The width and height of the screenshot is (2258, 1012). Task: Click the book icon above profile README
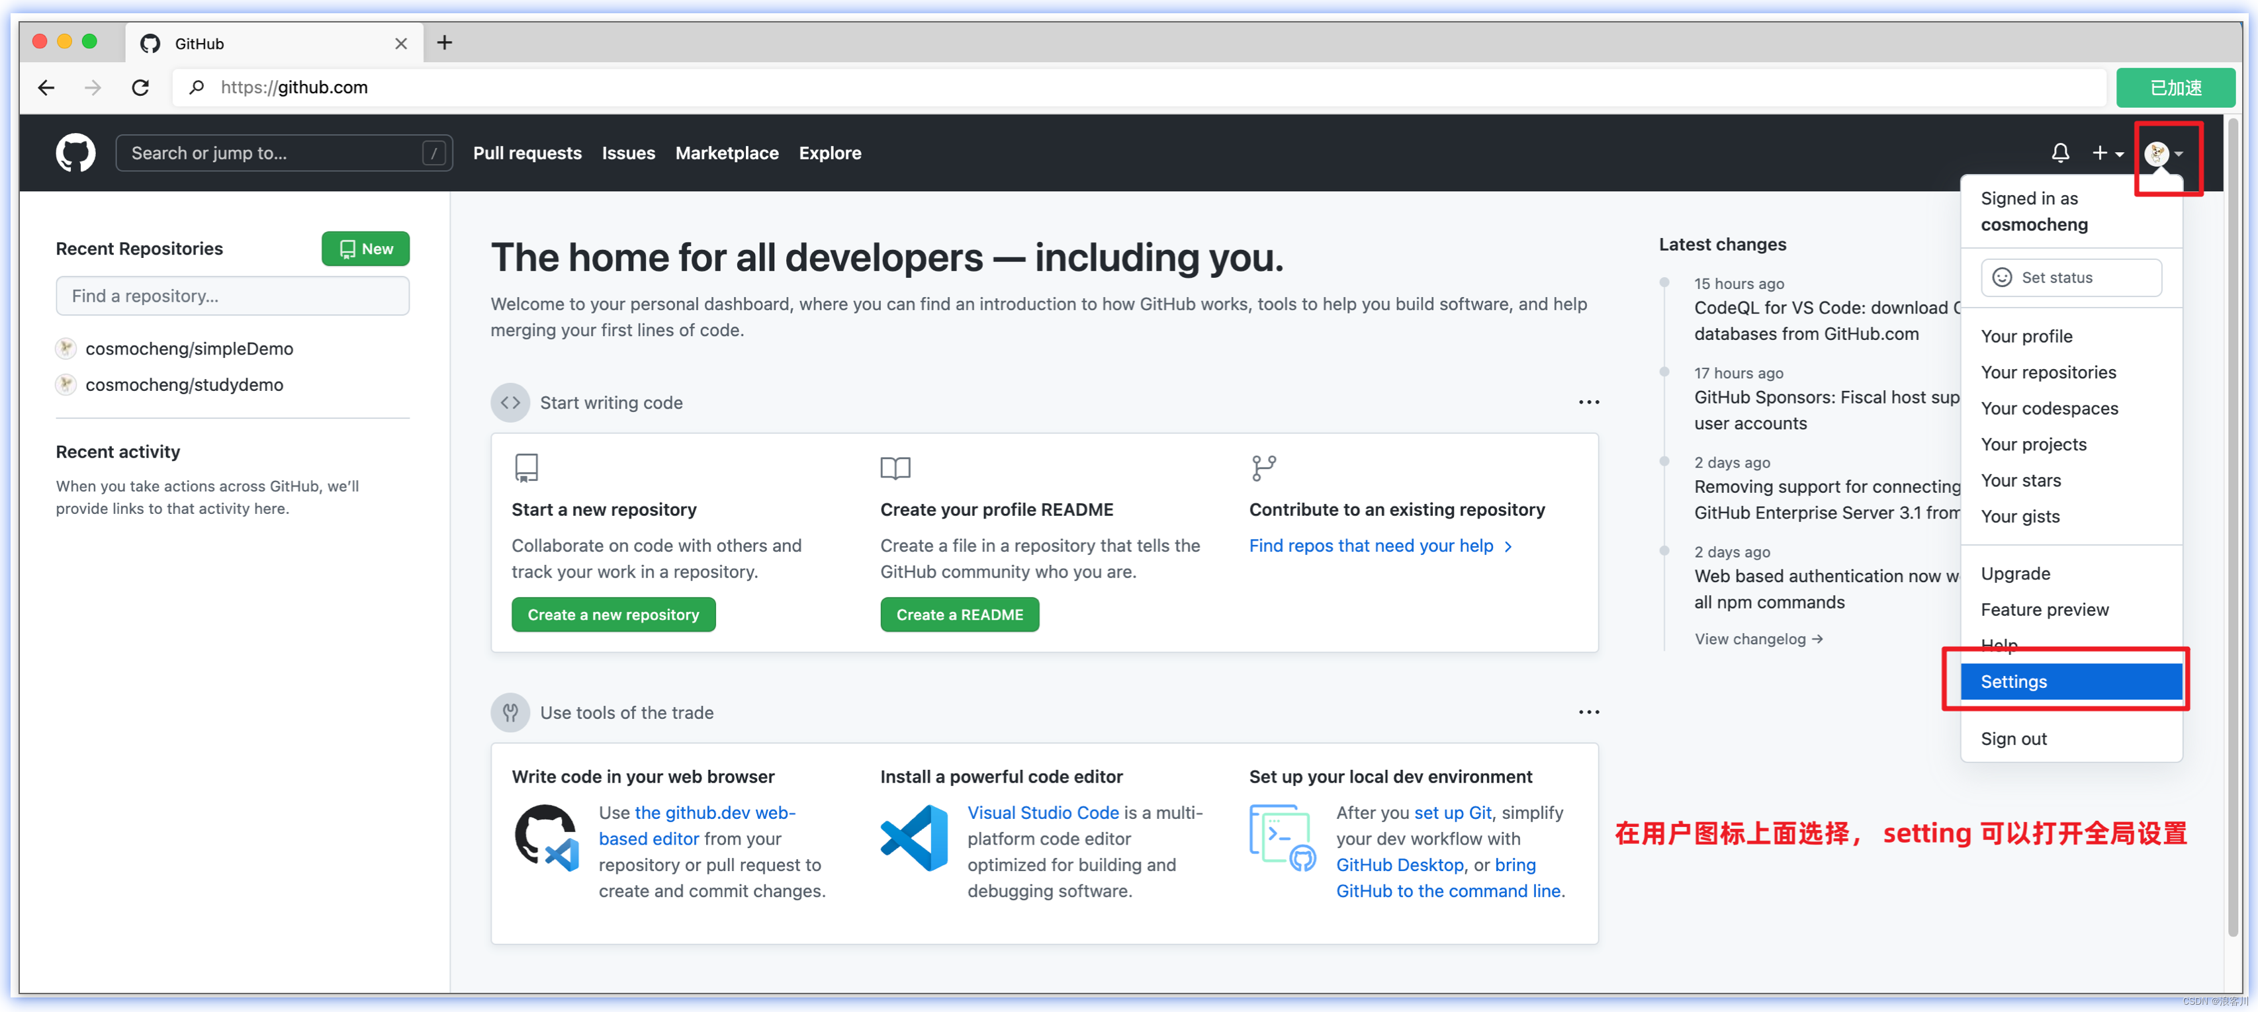(895, 468)
